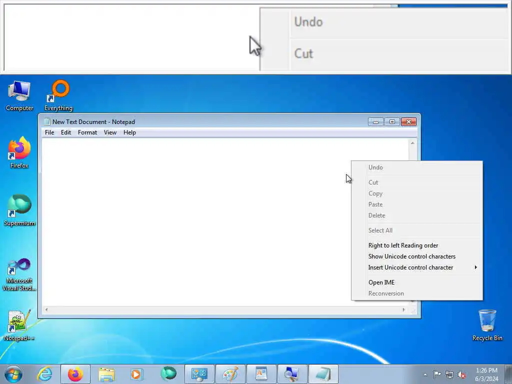Screen dimensions: 512x384
Task: Open the Format menu in Notepad
Action: [x=87, y=132]
